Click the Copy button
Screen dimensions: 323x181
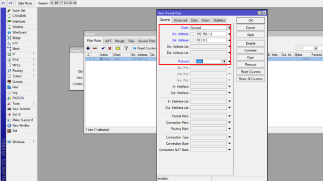point(250,58)
